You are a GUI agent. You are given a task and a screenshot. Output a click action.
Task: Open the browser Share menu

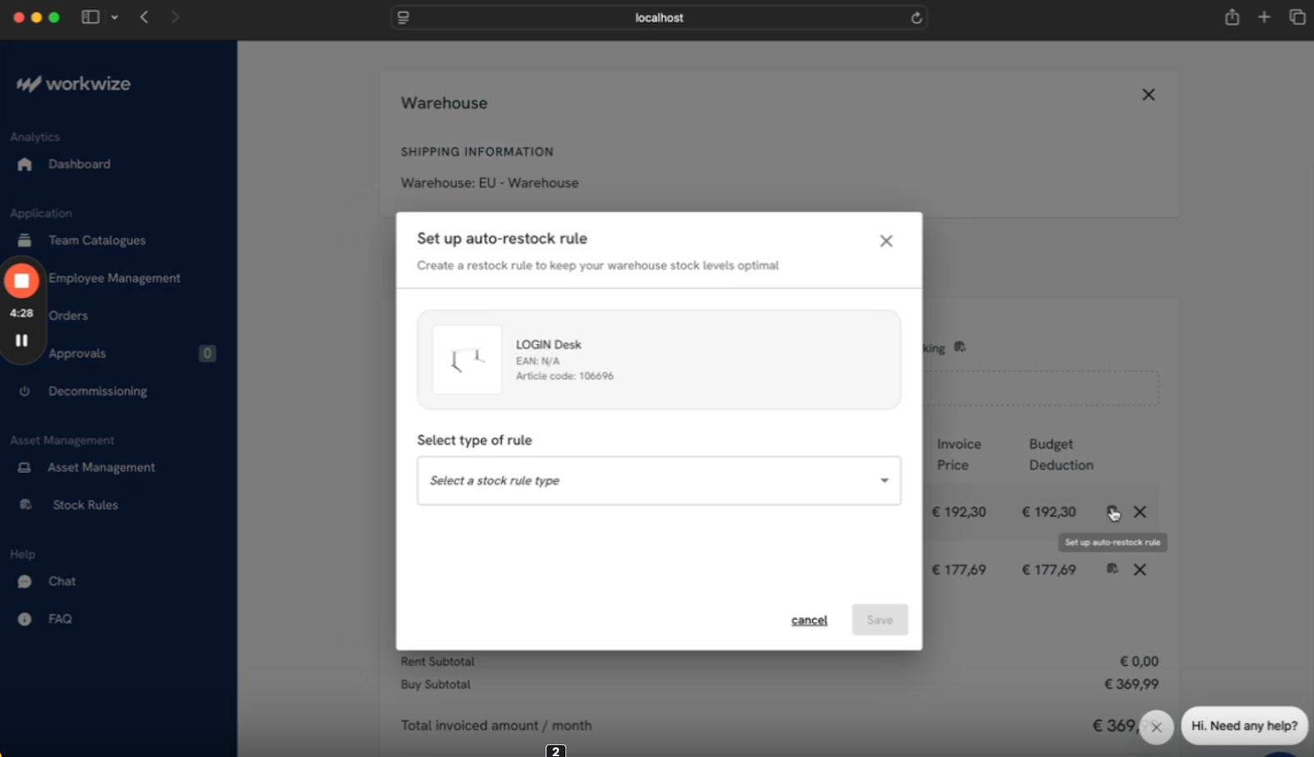pyautogui.click(x=1231, y=17)
